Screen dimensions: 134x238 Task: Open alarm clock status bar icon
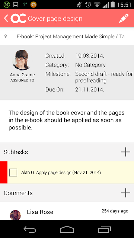point(88,5)
